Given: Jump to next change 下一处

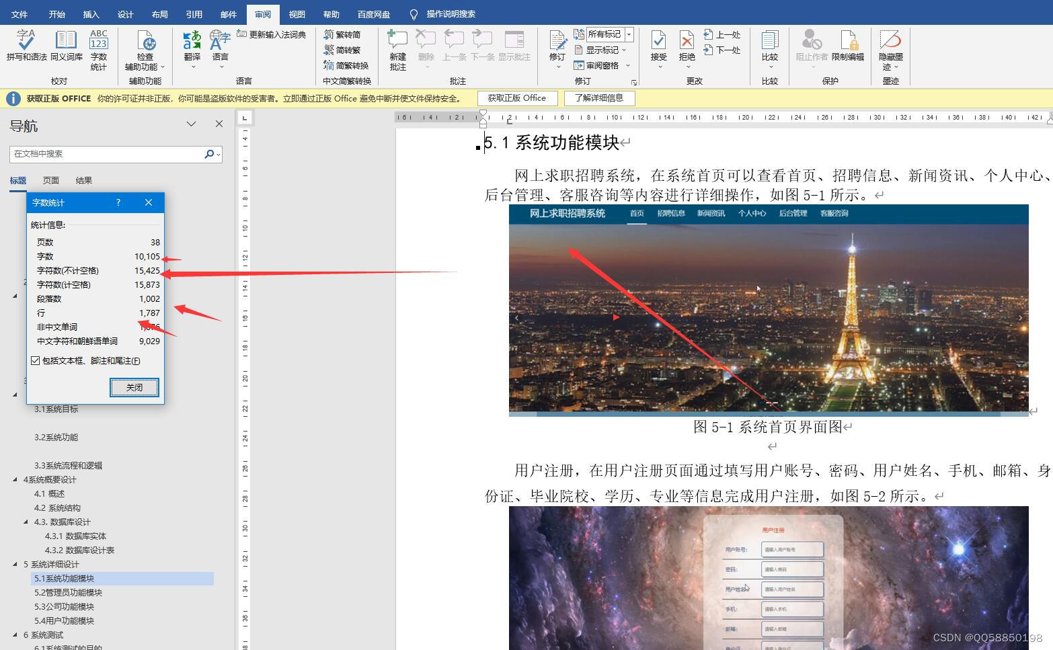Looking at the screenshot, I should point(722,50).
